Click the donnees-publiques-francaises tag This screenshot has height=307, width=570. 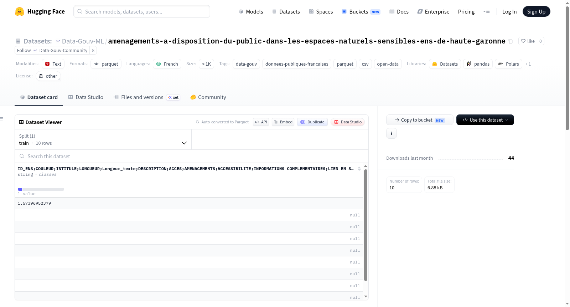pos(297,64)
